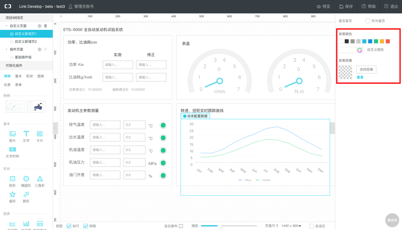The width and height of the screenshot is (402, 230).
Task: Choose the red background color swatch
Action: pyautogui.click(x=388, y=41)
